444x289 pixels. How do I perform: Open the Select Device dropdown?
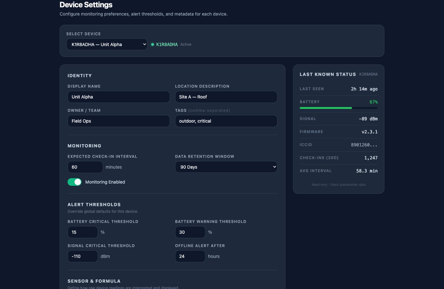(107, 44)
